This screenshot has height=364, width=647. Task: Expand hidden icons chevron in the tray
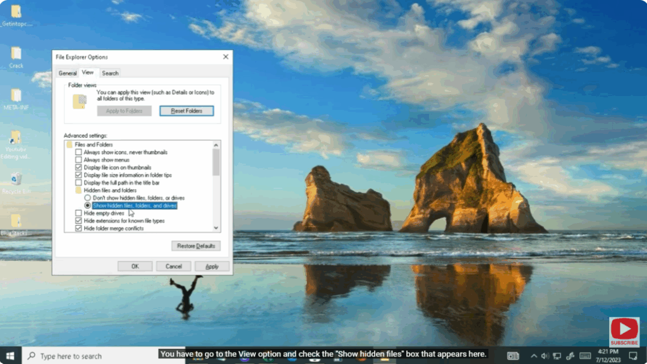534,356
